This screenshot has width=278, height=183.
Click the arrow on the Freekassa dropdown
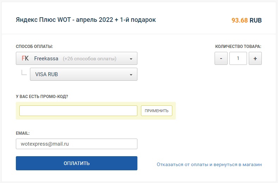[131, 59]
